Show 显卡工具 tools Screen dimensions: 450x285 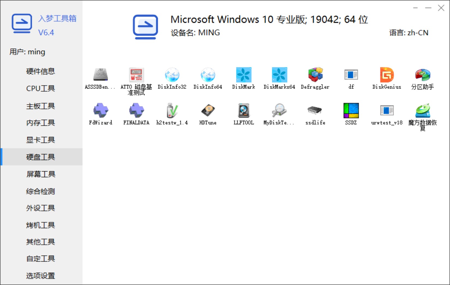[x=41, y=140]
